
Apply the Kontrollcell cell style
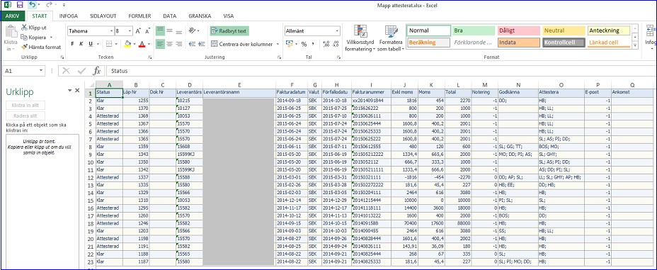563,43
